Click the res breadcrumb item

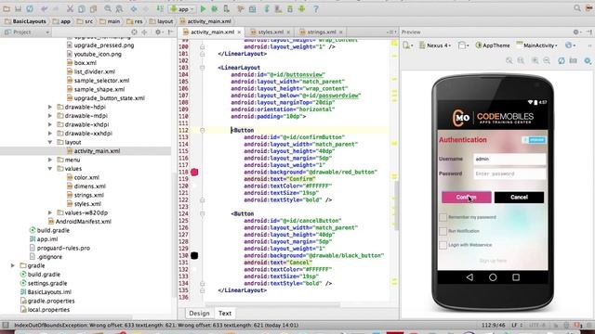click(135, 21)
